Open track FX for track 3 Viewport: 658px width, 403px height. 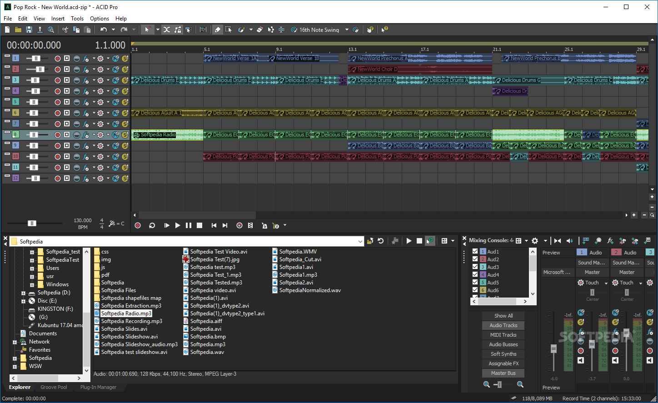tap(86, 80)
